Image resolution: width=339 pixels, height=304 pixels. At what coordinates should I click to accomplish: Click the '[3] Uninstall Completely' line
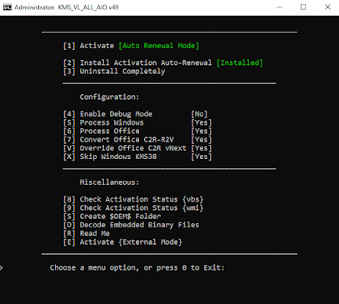[114, 72]
